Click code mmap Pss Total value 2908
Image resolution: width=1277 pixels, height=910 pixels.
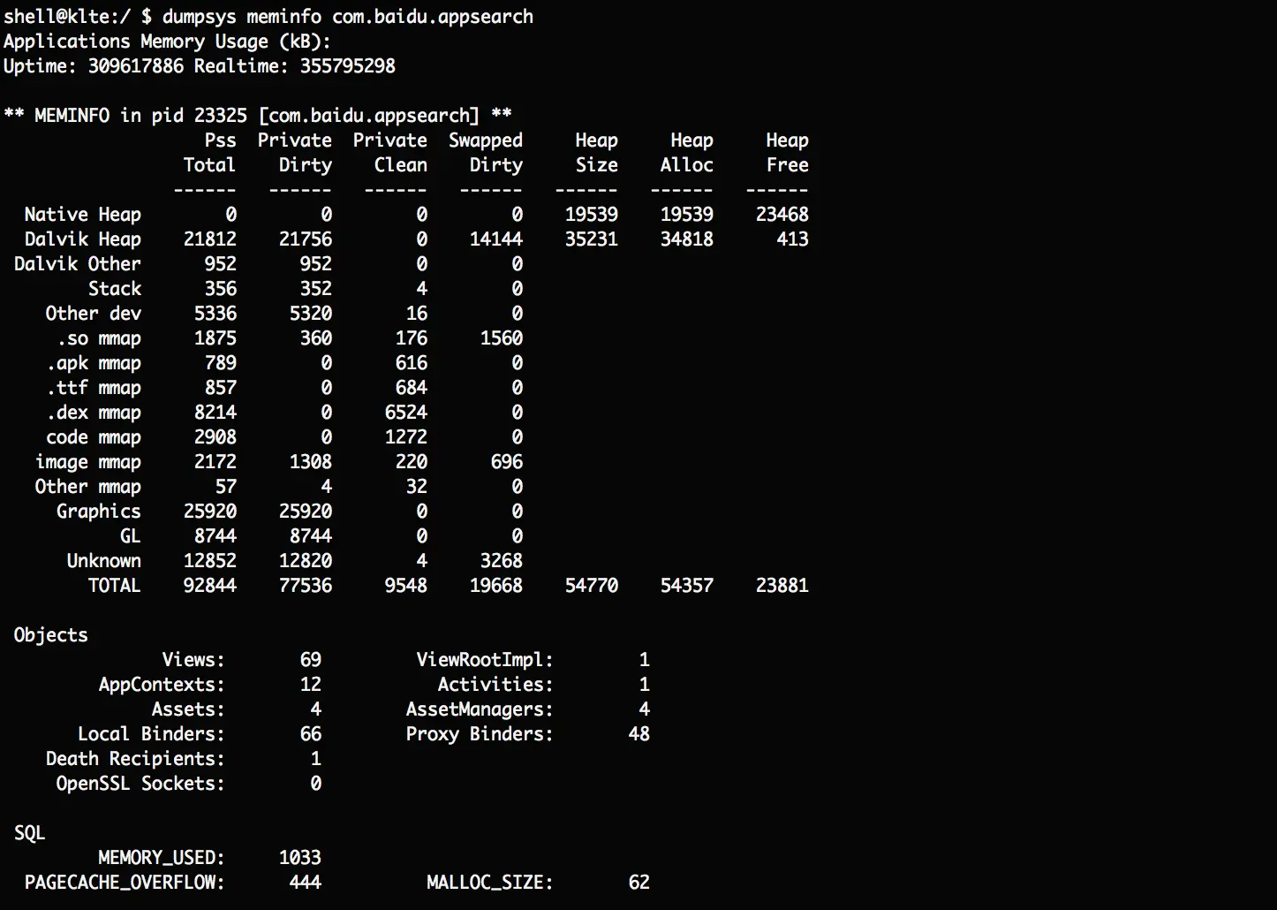pyautogui.click(x=215, y=437)
